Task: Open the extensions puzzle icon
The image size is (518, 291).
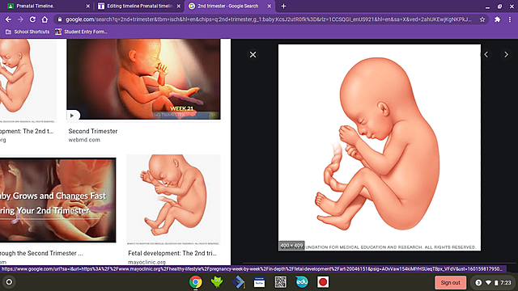Action: click(497, 19)
